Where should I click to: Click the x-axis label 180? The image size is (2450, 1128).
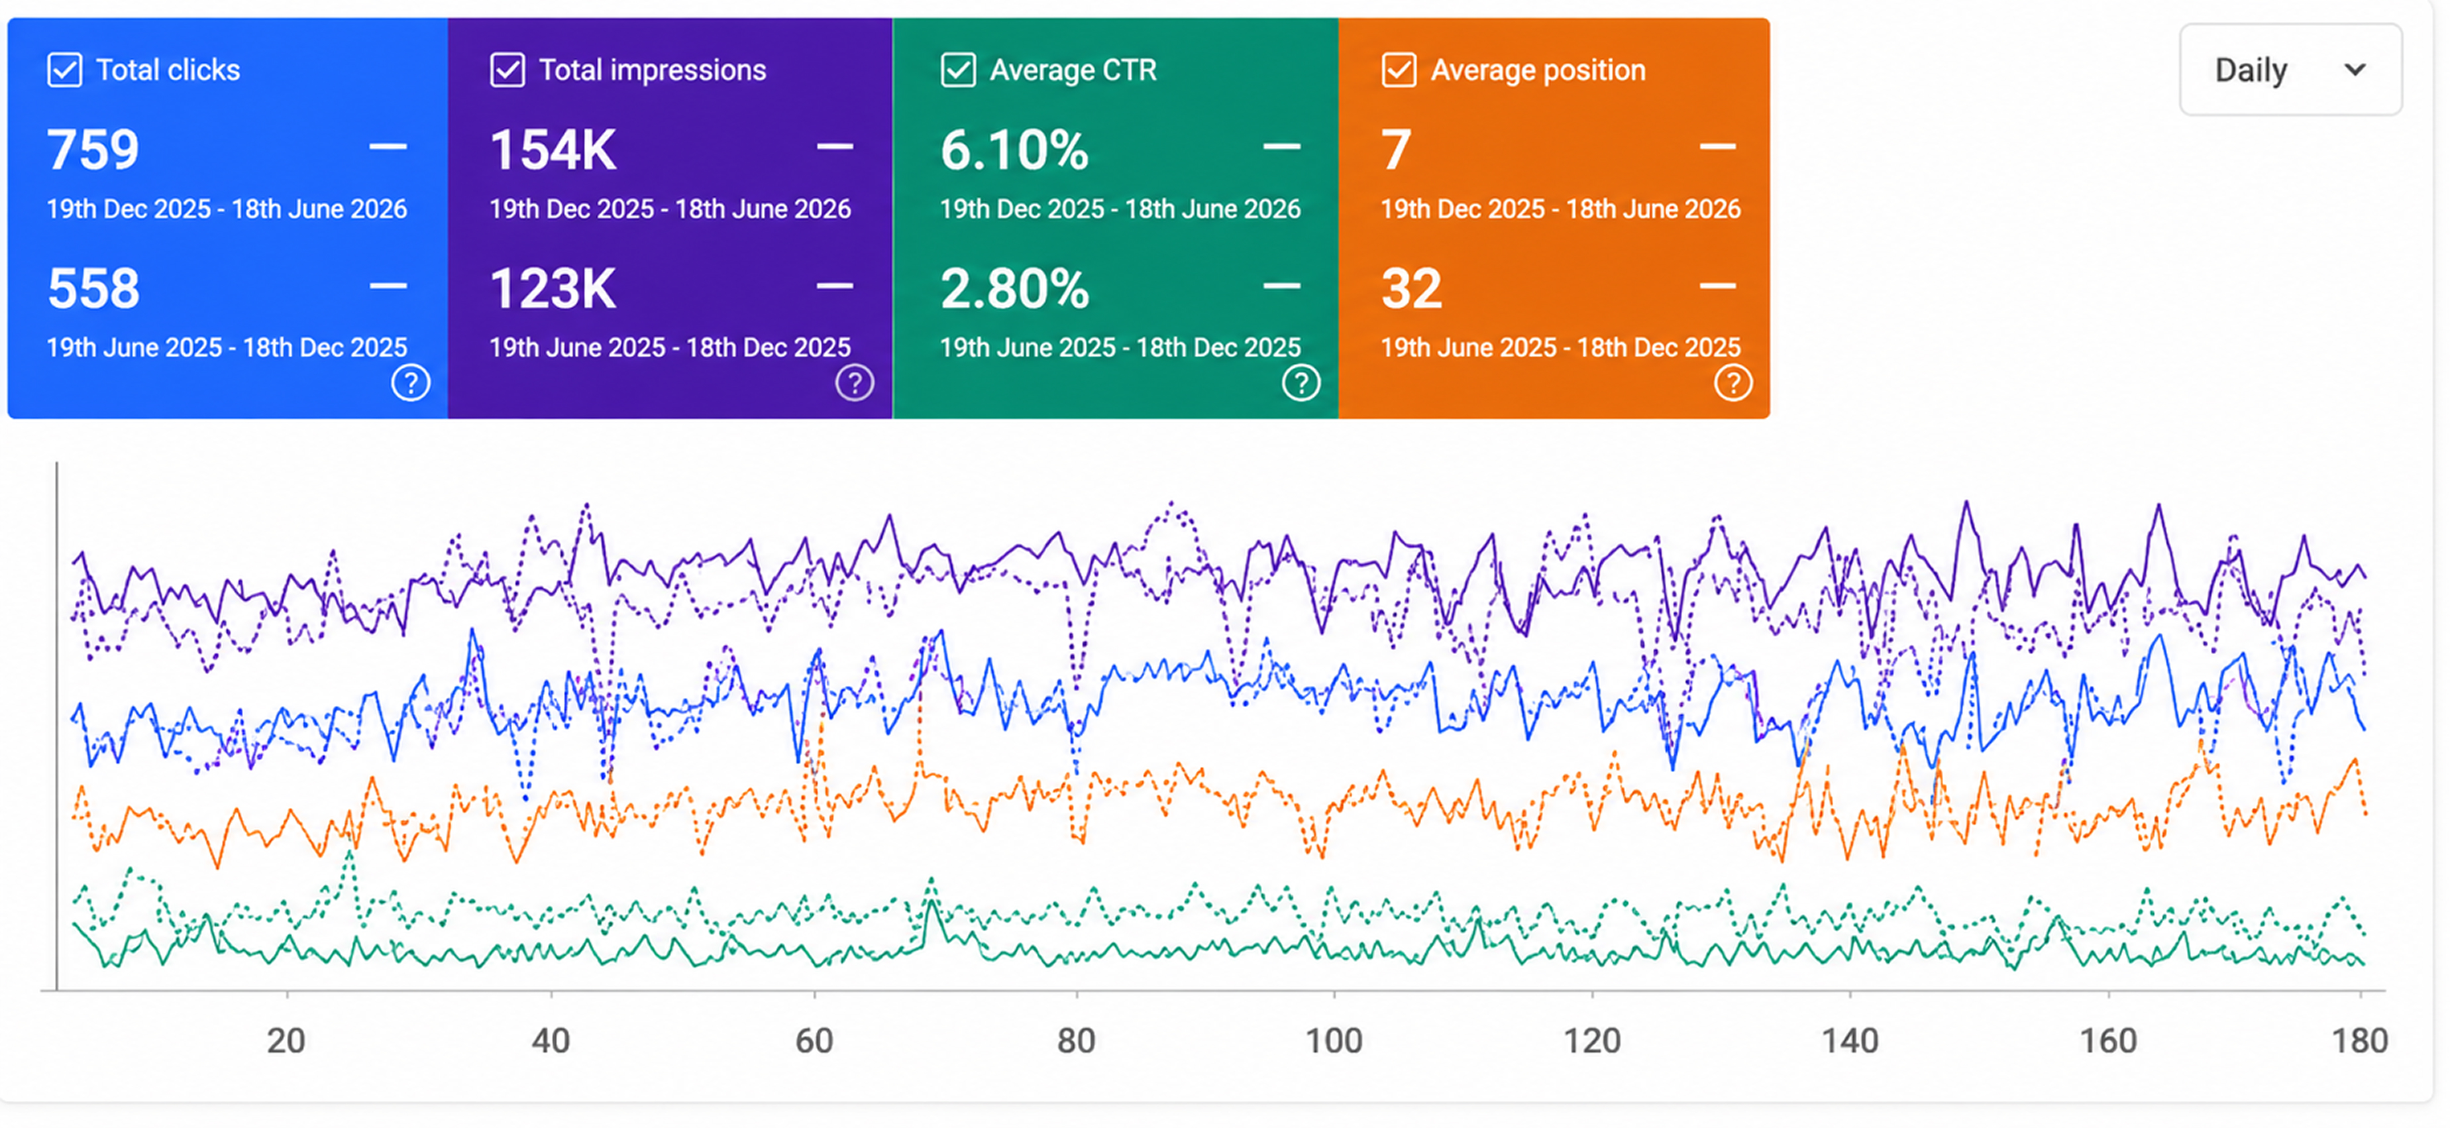tap(2360, 1041)
